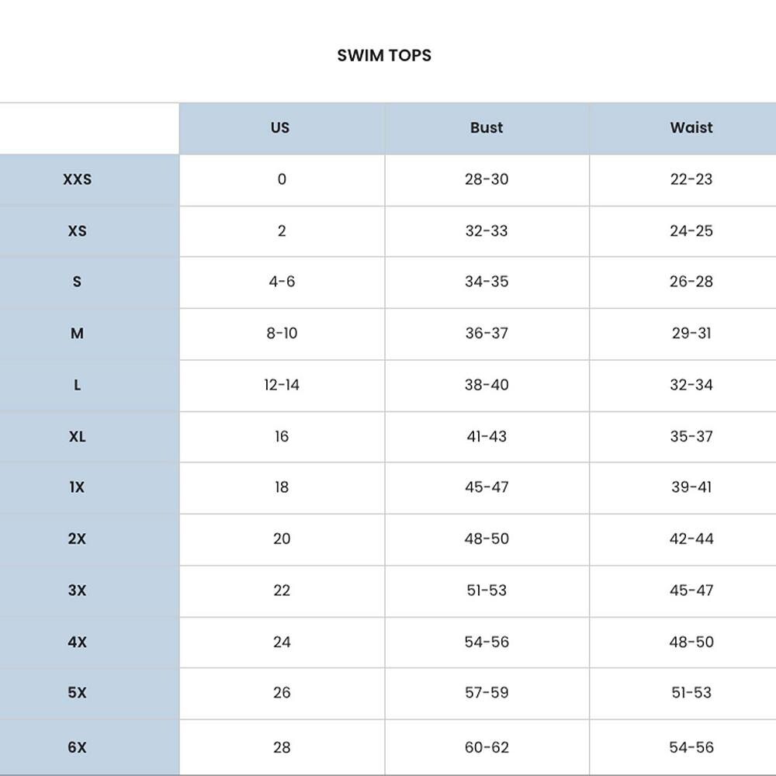Click the US size 4-6 cell
776x776 pixels.
pyautogui.click(x=282, y=282)
